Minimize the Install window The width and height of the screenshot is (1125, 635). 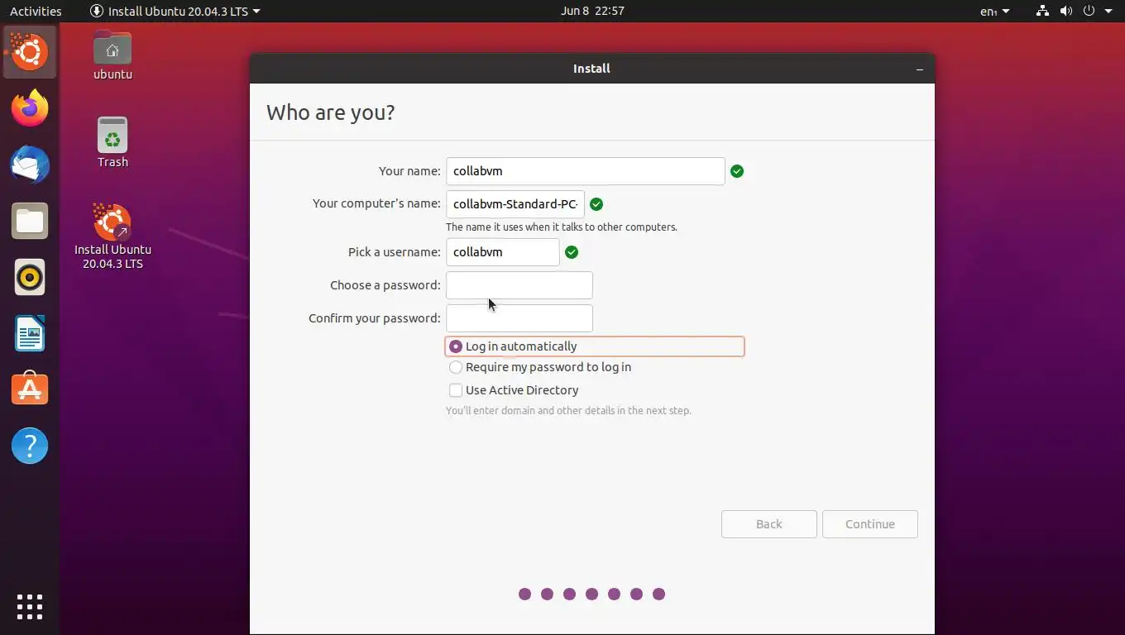[x=919, y=69]
